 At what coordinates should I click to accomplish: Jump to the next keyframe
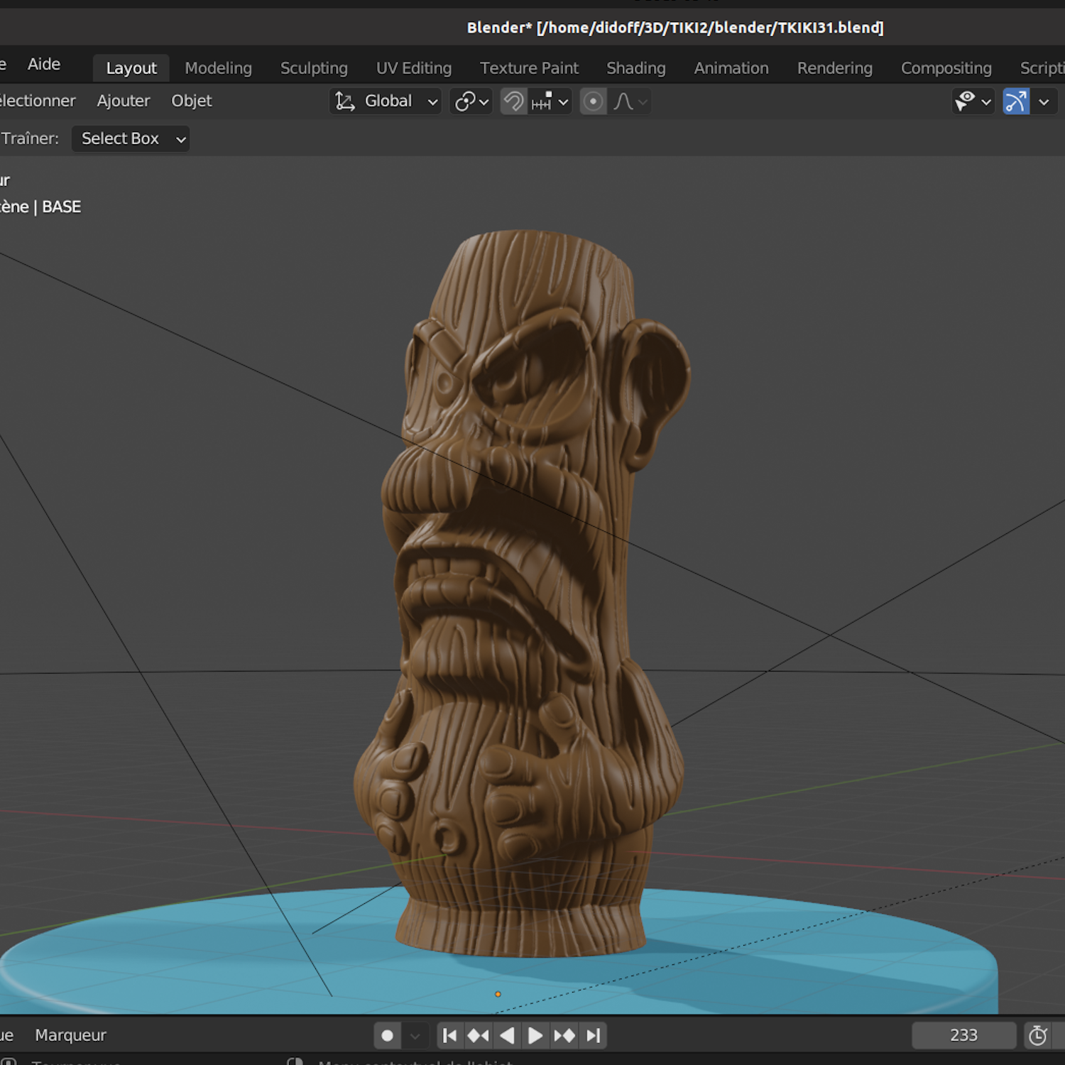(564, 1036)
